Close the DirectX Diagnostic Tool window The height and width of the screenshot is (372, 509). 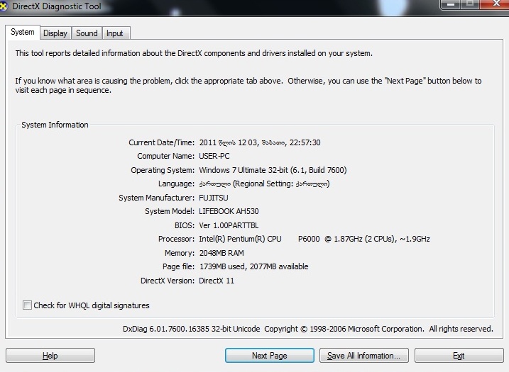coord(494,4)
